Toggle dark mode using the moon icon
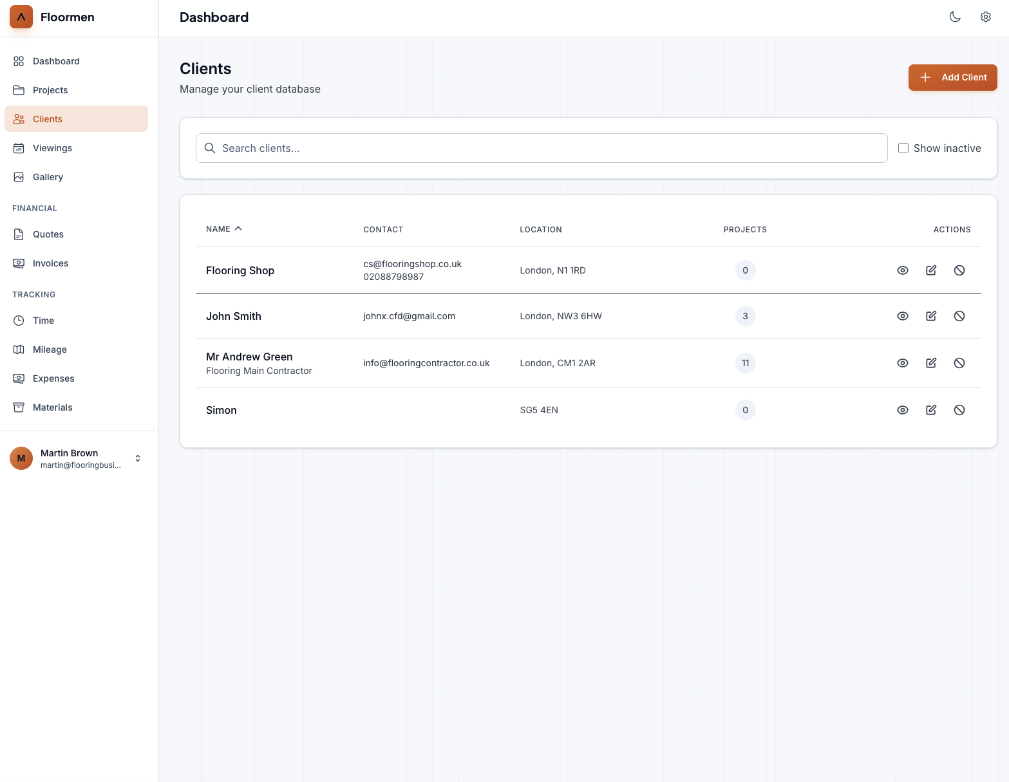The image size is (1009, 782). tap(955, 17)
